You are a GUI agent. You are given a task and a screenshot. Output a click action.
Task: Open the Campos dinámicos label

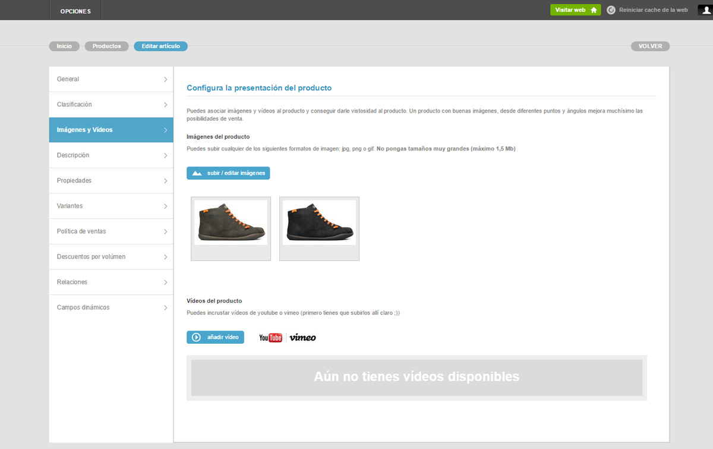tap(83, 307)
